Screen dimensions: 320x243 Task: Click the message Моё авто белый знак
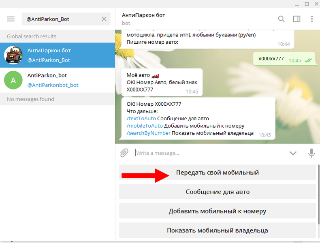click(x=162, y=82)
